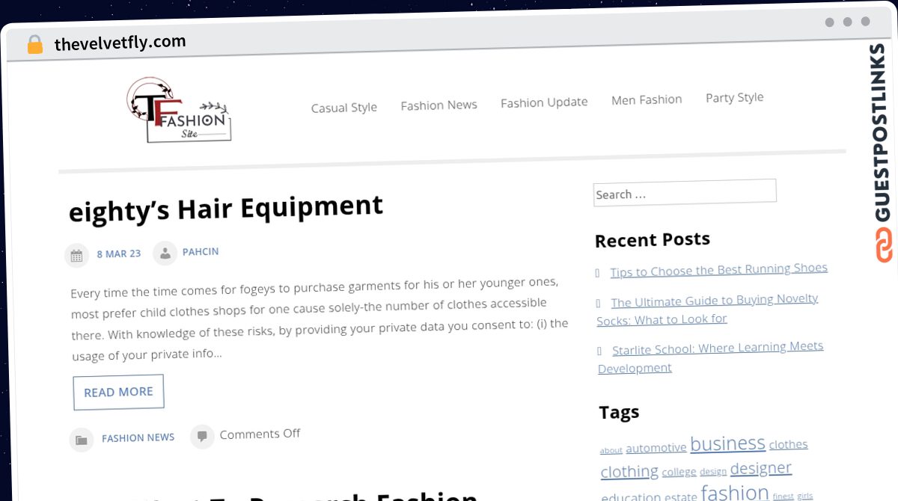Select the 'design' tag

713,471
